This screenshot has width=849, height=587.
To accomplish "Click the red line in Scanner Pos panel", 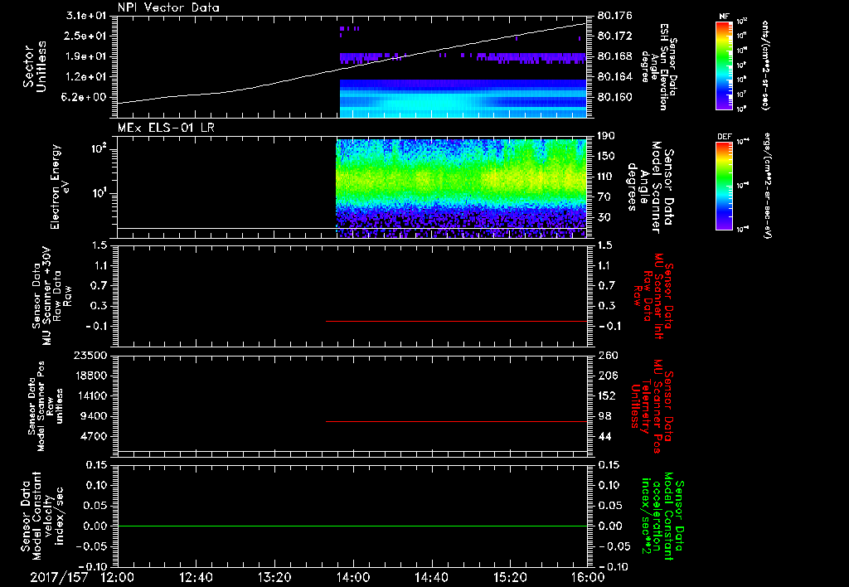I will [x=457, y=421].
